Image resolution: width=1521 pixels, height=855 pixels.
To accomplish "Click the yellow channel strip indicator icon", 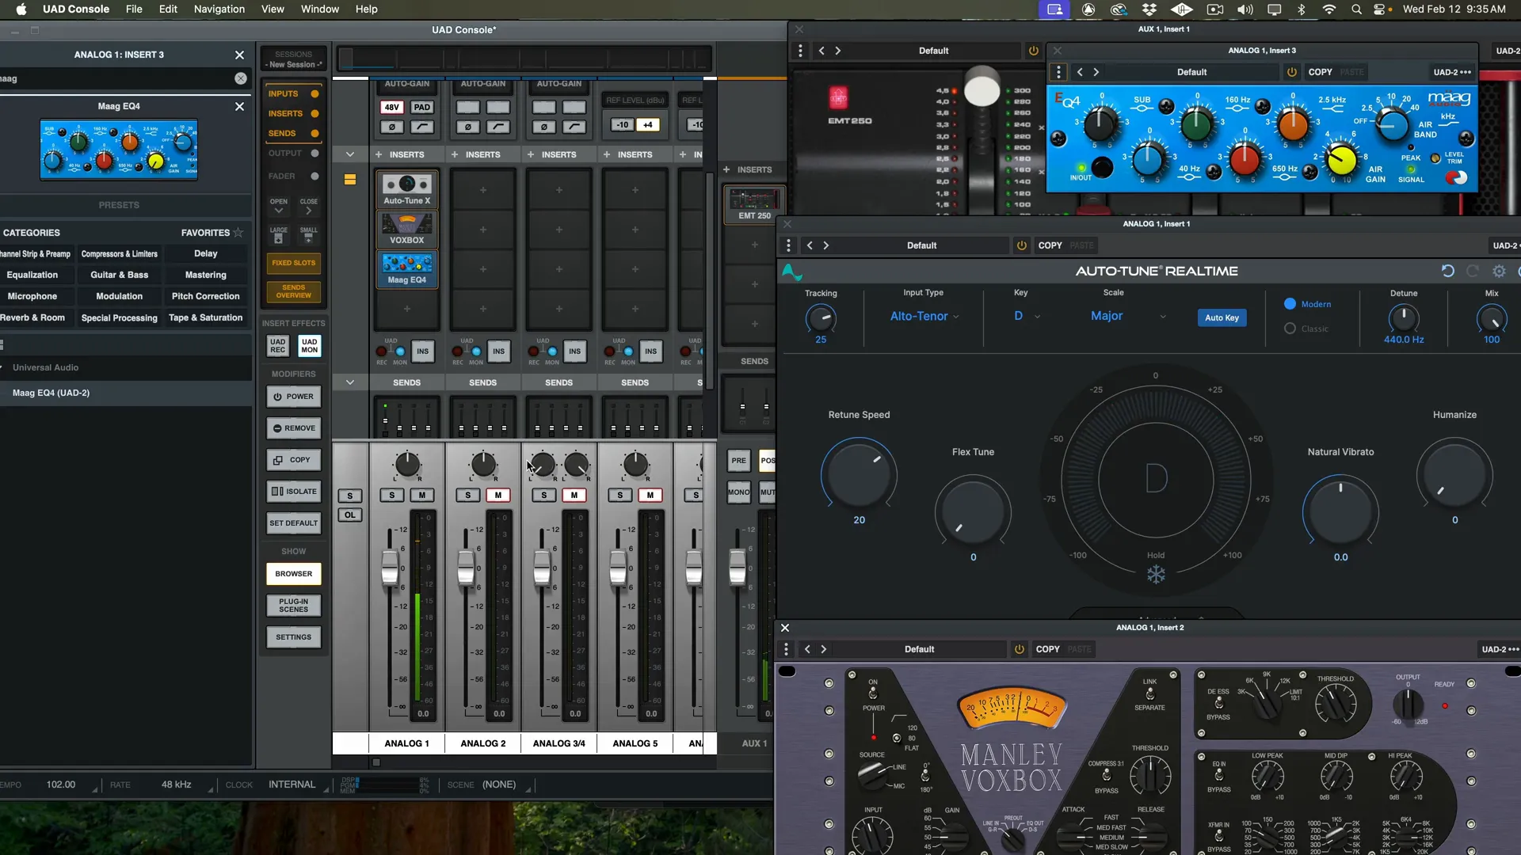I will [349, 180].
